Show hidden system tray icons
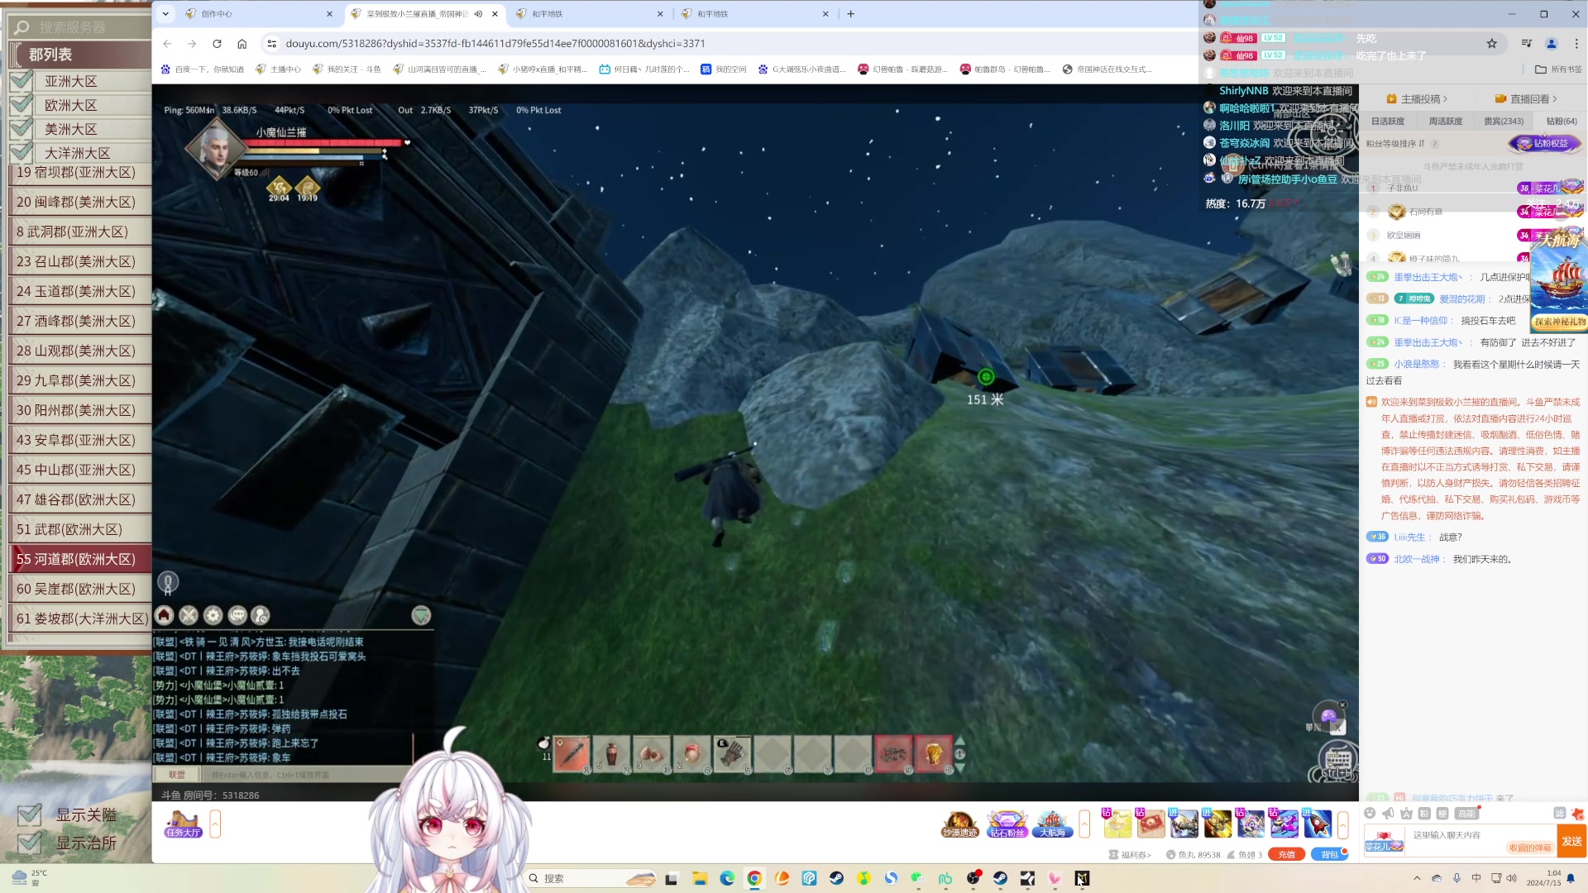This screenshot has width=1588, height=893. [x=1417, y=878]
